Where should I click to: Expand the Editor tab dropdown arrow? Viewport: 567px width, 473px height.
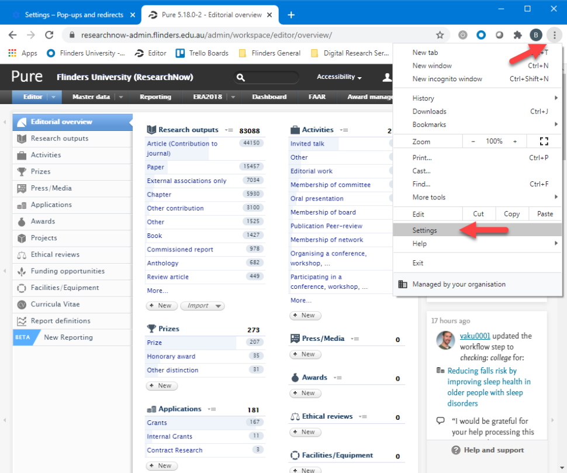54,97
